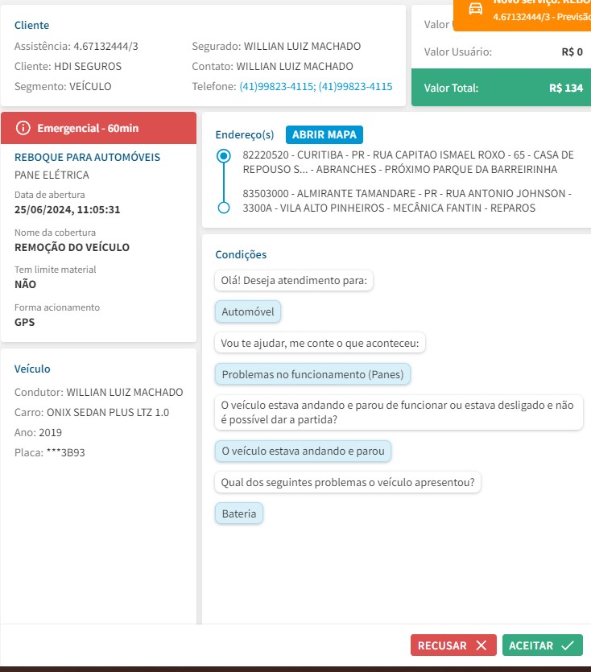Open the map with ABRIR MAPA
The image size is (591, 672).
tap(324, 134)
